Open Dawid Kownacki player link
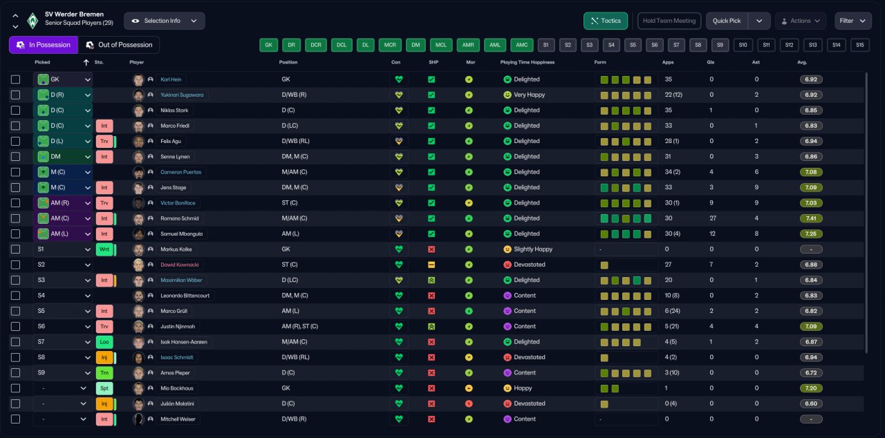Viewport: 885px width, 438px height. click(180, 265)
